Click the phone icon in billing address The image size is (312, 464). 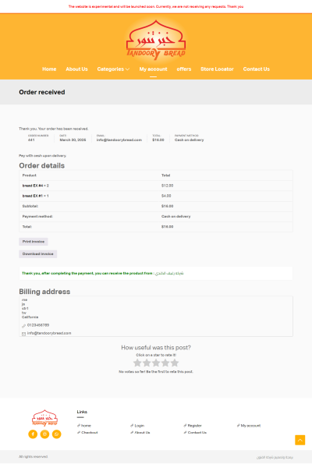click(23, 326)
